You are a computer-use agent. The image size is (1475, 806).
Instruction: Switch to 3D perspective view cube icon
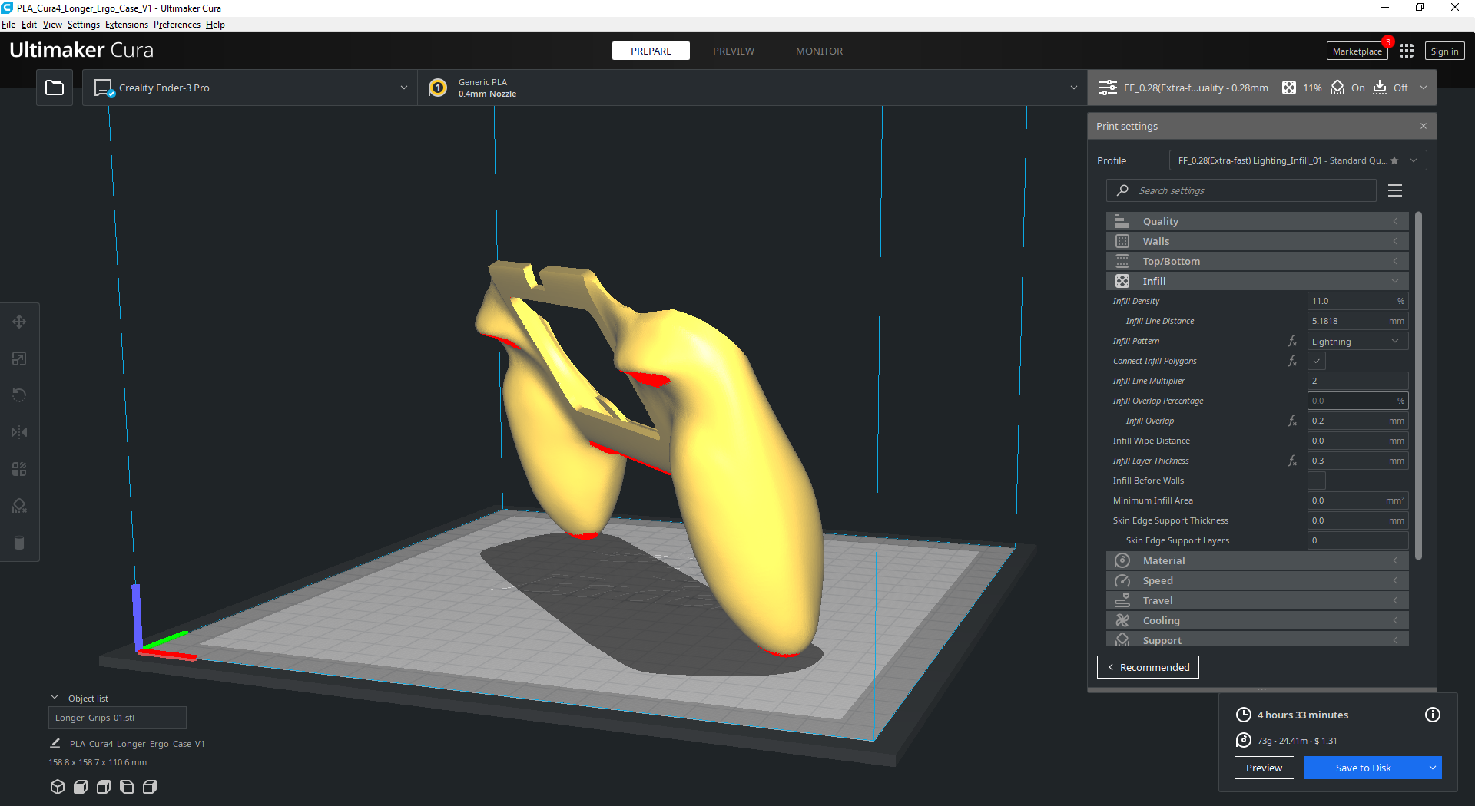[x=58, y=787]
